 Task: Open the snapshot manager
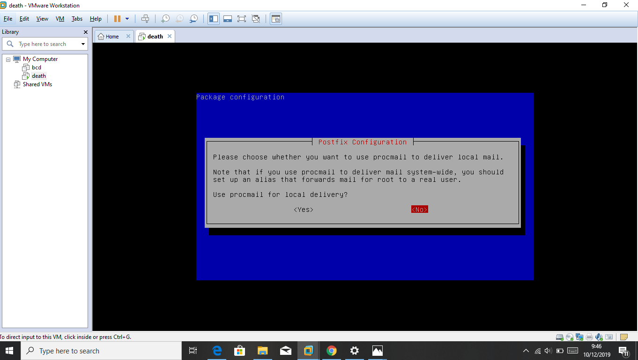[x=193, y=19]
